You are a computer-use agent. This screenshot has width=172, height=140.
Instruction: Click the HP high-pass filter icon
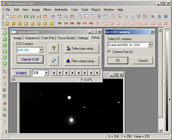(59, 23)
